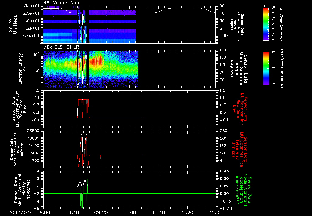The height and width of the screenshot is (216, 312).
Task: Click the 12:00 time axis label
Action: coord(216,212)
